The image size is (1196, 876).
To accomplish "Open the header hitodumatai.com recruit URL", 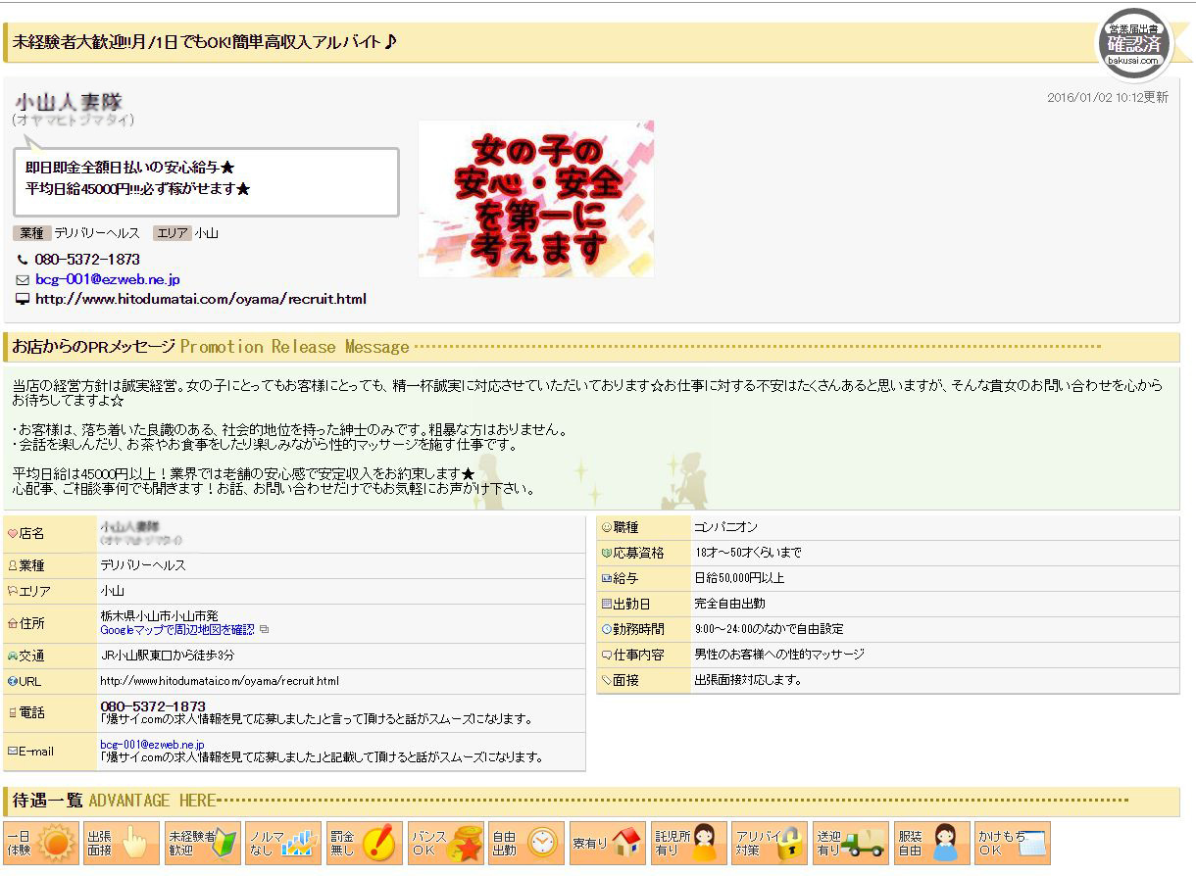I will [x=201, y=299].
